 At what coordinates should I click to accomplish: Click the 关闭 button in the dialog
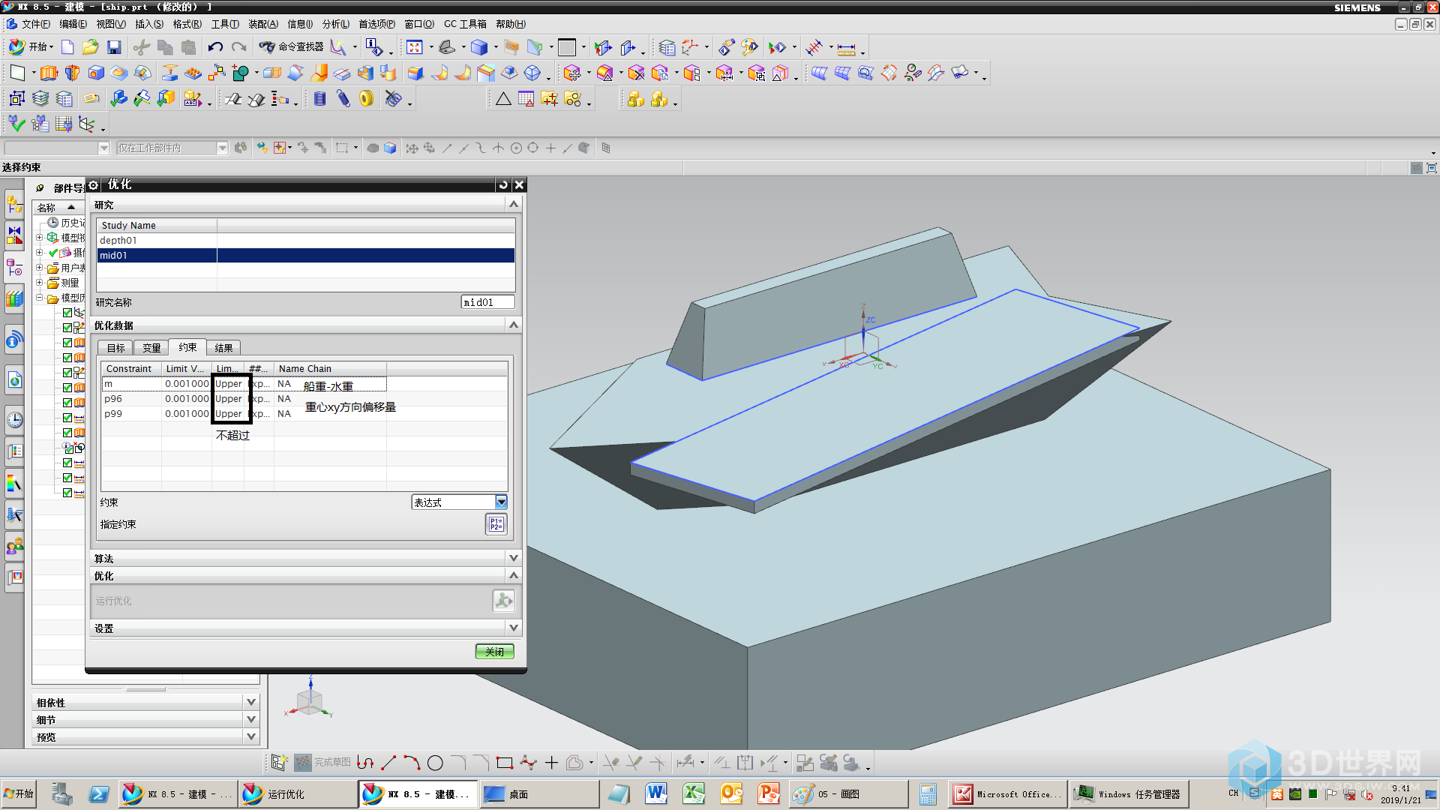pyautogui.click(x=494, y=651)
